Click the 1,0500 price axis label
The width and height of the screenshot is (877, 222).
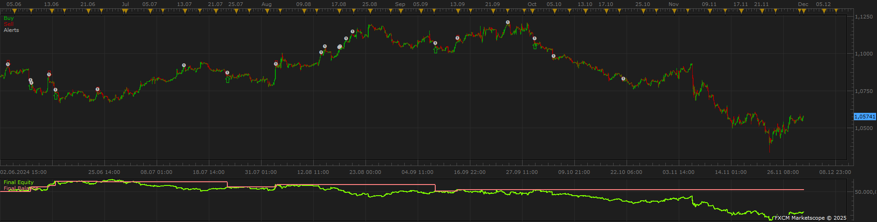coord(864,128)
